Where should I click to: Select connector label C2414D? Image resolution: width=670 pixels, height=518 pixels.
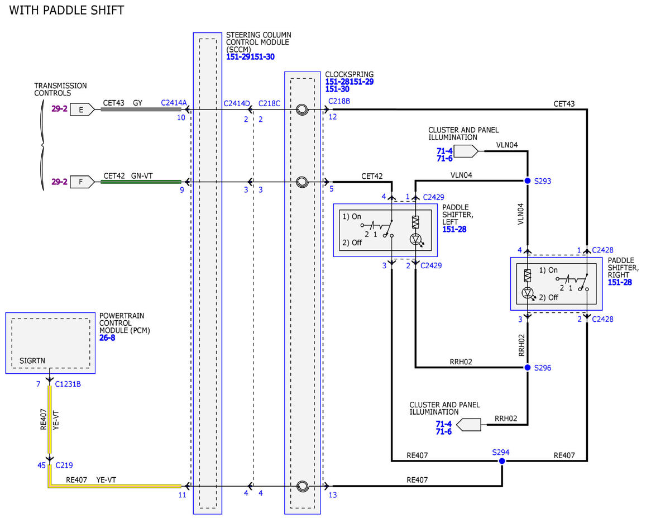point(237,103)
